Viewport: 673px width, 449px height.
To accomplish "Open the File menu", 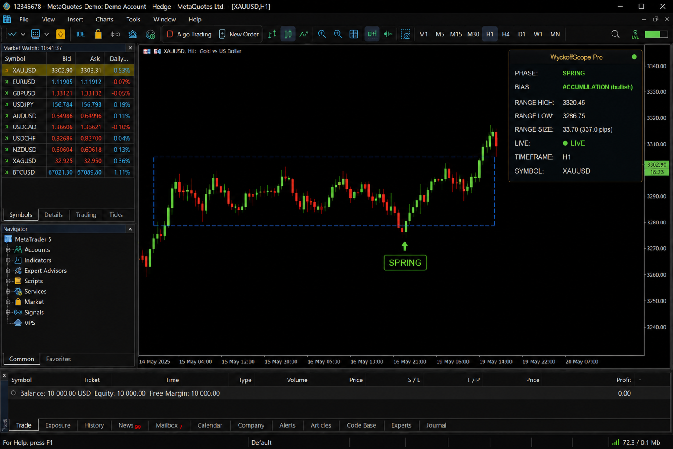I will 24,19.
